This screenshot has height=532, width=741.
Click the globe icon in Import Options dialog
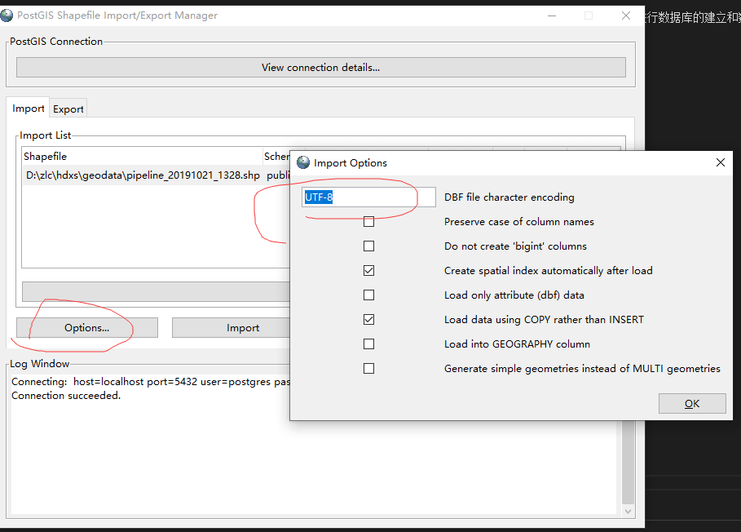(303, 162)
